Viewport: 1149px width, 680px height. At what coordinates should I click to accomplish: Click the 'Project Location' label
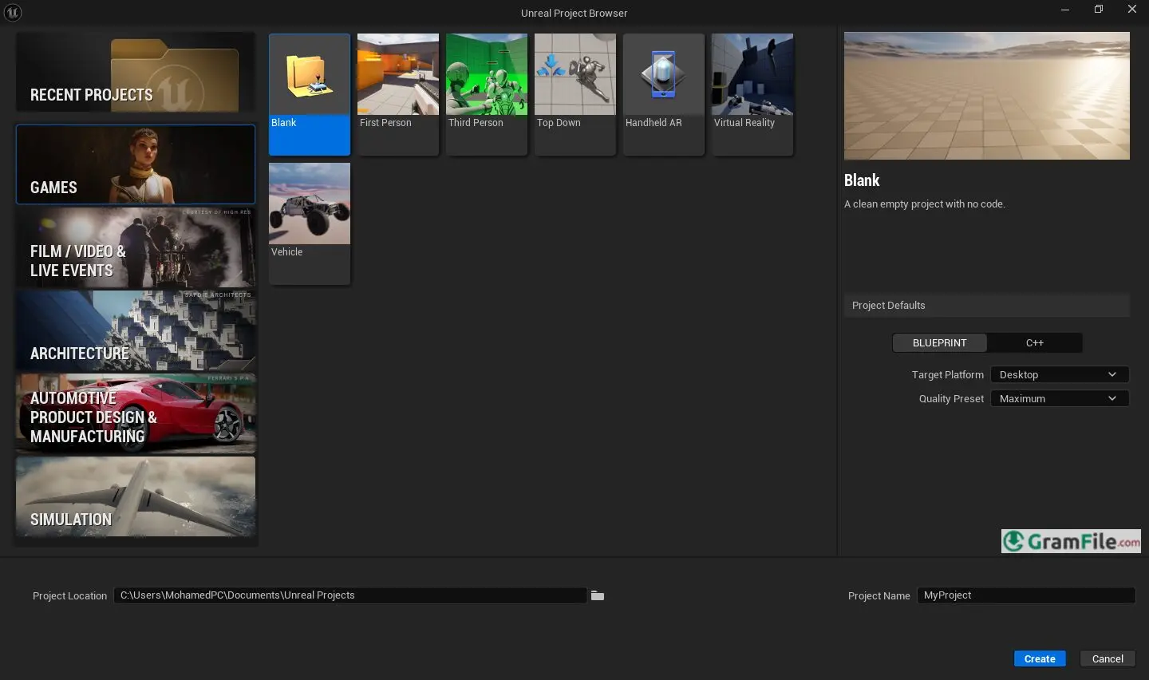[x=69, y=595]
